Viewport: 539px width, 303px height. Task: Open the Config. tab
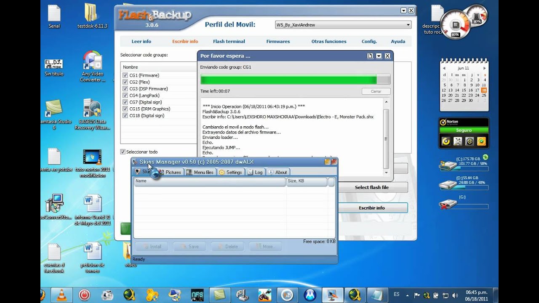coord(369,41)
